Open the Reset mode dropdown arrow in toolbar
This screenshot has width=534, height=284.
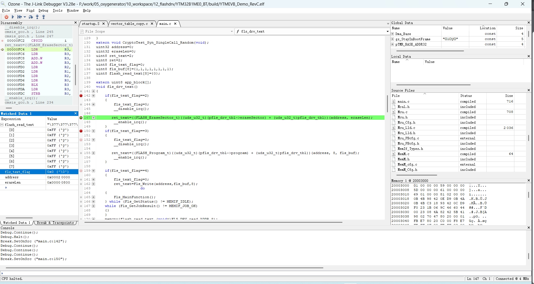25,17
